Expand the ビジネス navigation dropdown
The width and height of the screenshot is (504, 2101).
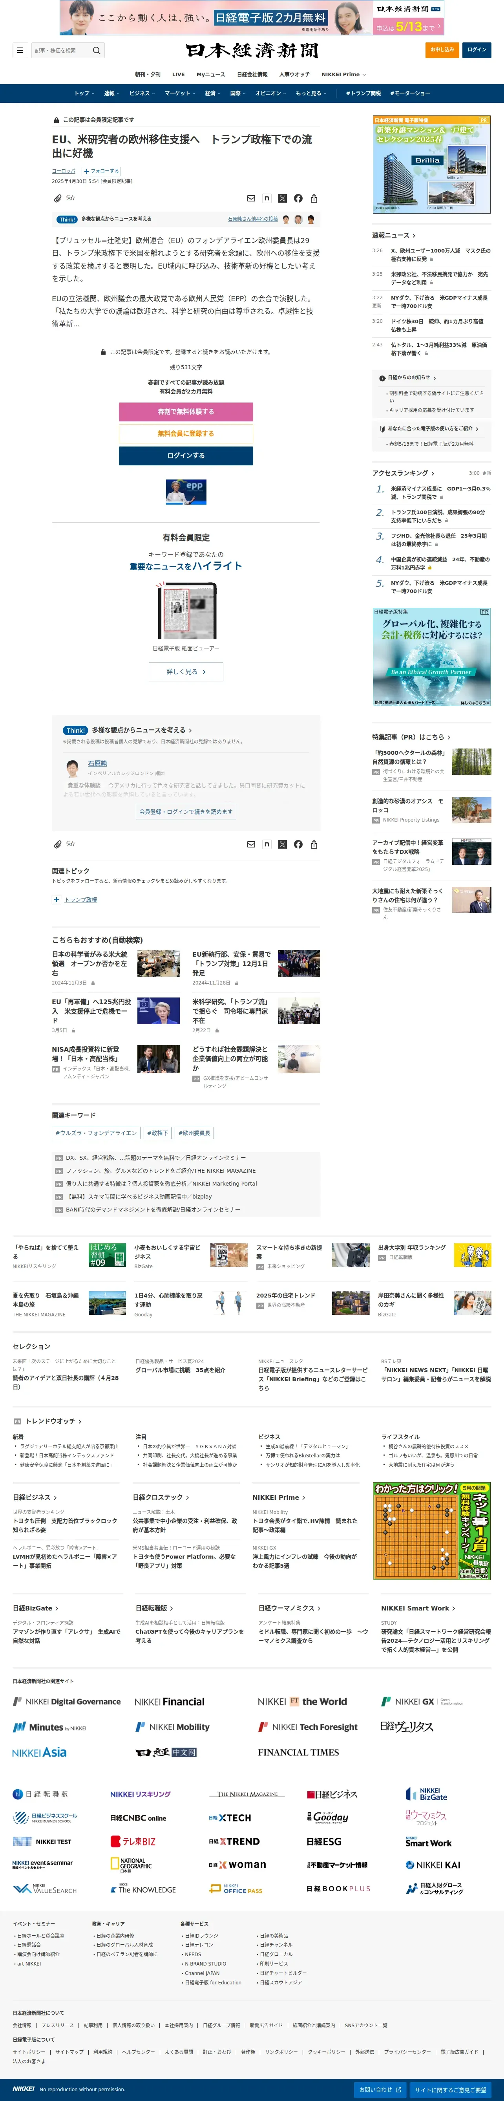pos(142,93)
